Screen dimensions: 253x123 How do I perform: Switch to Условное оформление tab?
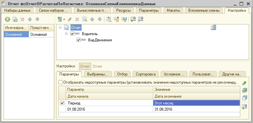tap(174, 74)
